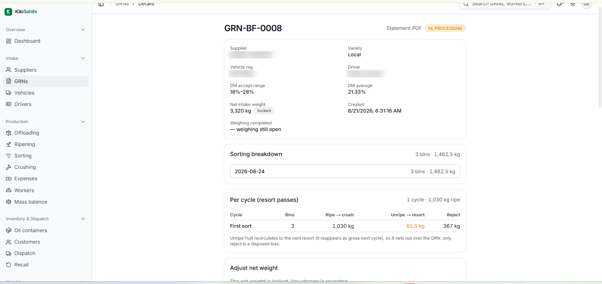This screenshot has height=284, width=602.
Task: Click the search GRNs field
Action: coord(505,4)
